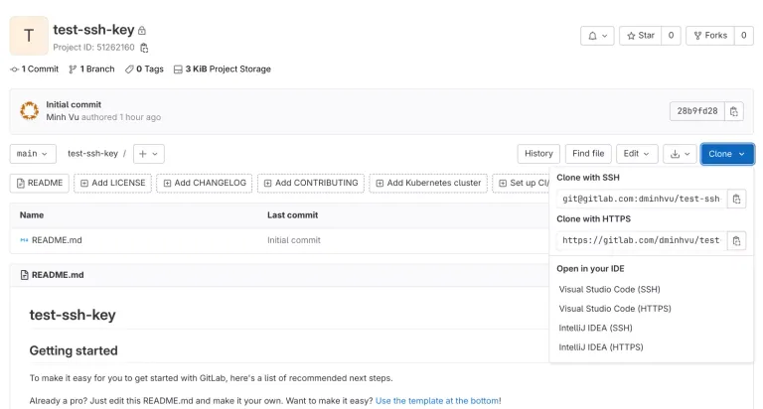
Task: Choose Visual Studio Code (HTTPS)
Action: coord(615,309)
